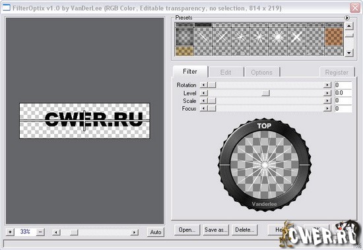
Task: Choose the thick white X preset
Action: point(297,36)
